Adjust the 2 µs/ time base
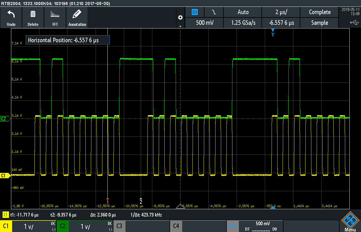361x232 pixels. point(281,12)
